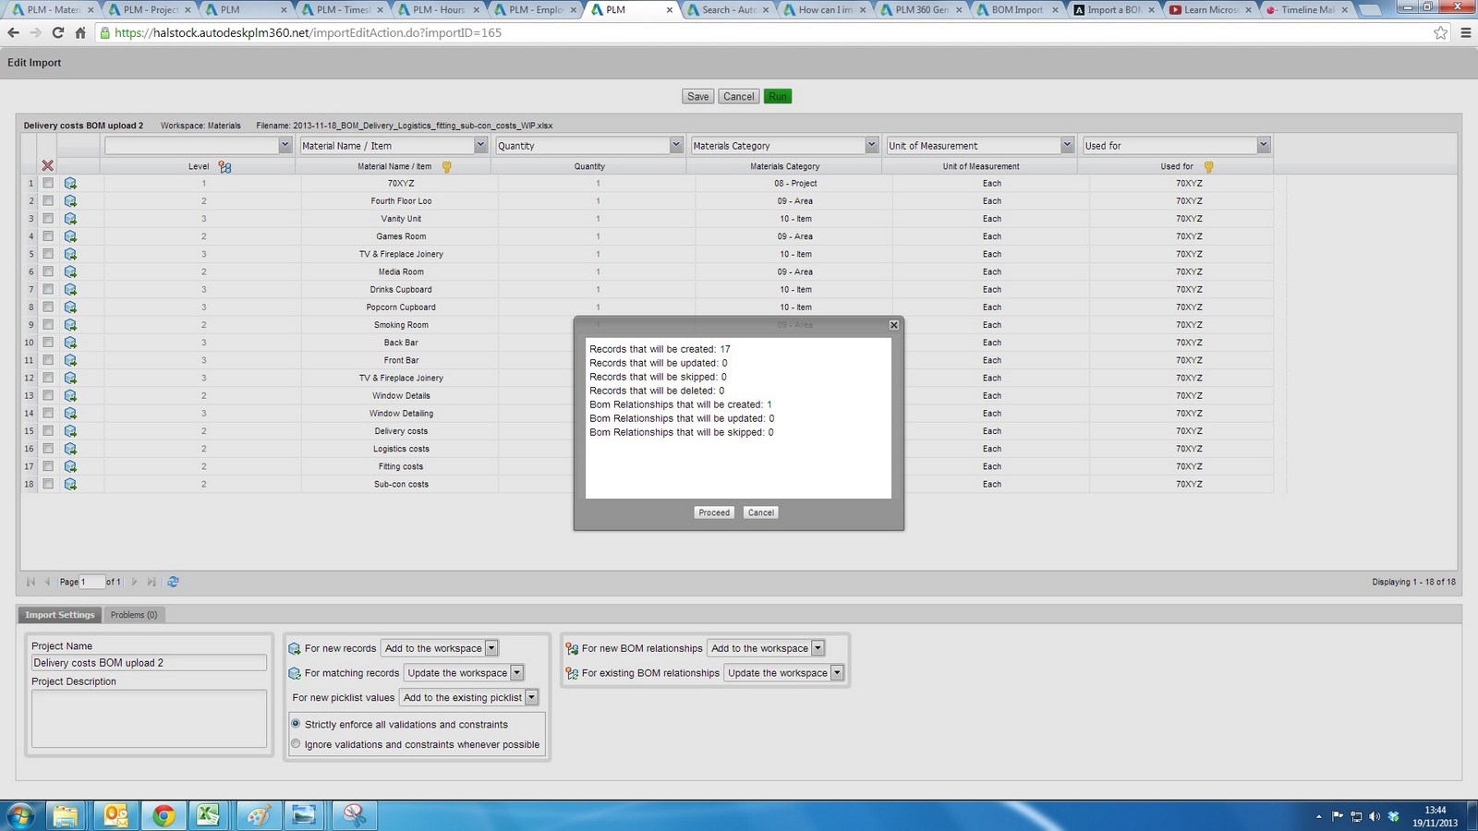Image resolution: width=1478 pixels, height=831 pixels.
Task: Click the Project Name input field
Action: (149, 663)
